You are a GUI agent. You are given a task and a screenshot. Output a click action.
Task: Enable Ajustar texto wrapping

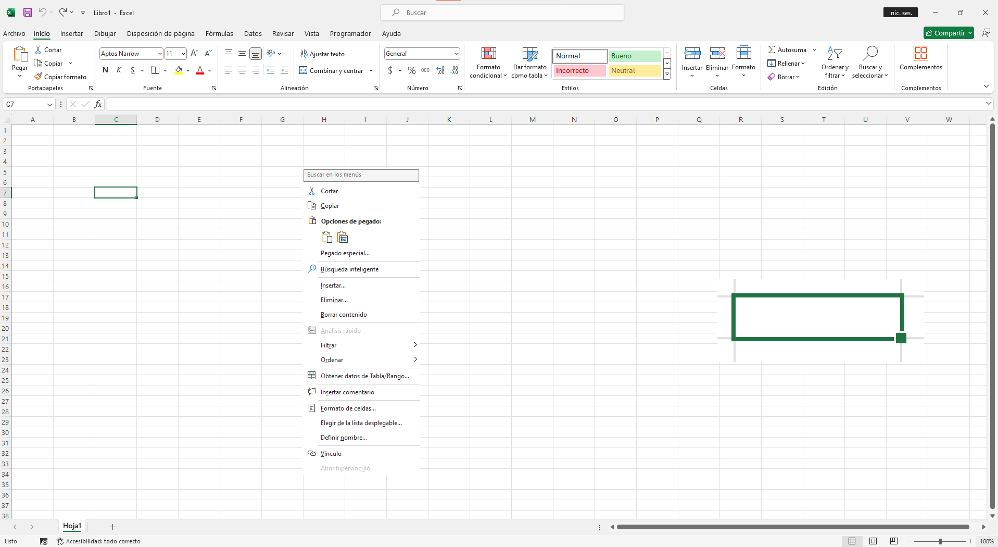[322, 54]
